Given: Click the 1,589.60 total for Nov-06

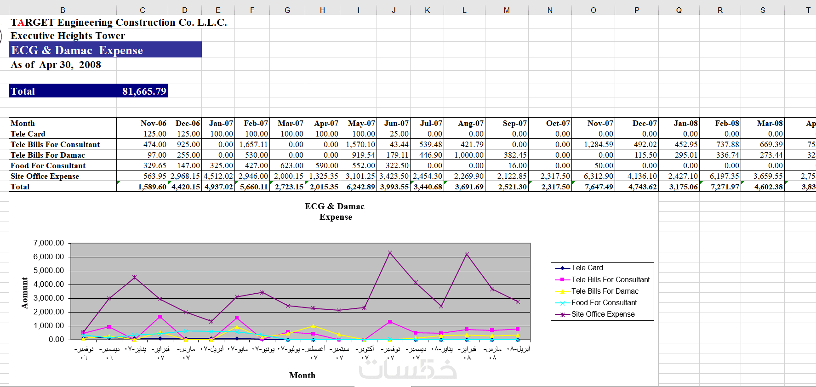Looking at the screenshot, I should [x=143, y=187].
